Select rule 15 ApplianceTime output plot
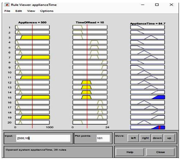Screen dimensions: 181x160 point(147,97)
